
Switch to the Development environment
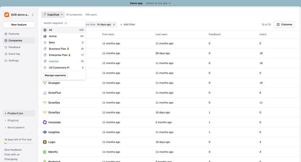point(19,128)
